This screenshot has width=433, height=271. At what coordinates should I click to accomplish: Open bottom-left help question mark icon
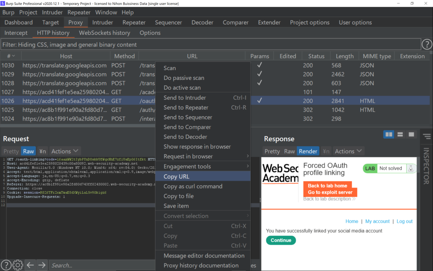point(6,265)
